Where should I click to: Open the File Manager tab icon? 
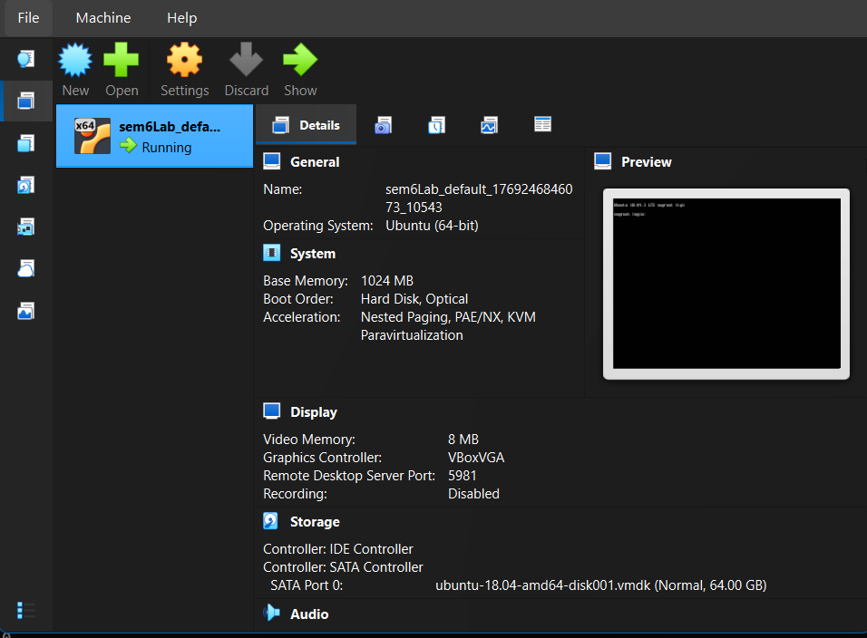(x=542, y=125)
